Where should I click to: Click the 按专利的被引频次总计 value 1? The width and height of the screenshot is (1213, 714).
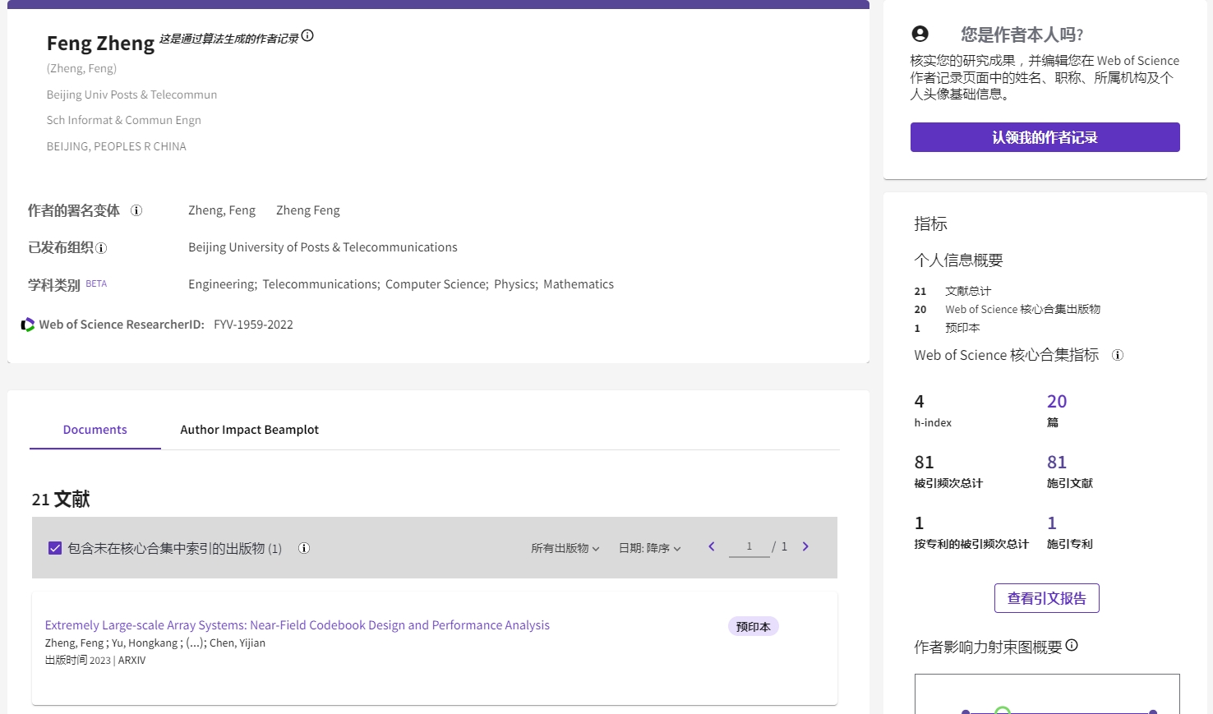coord(919,523)
